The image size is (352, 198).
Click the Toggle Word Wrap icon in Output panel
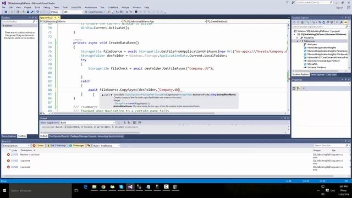[x=140, y=123]
